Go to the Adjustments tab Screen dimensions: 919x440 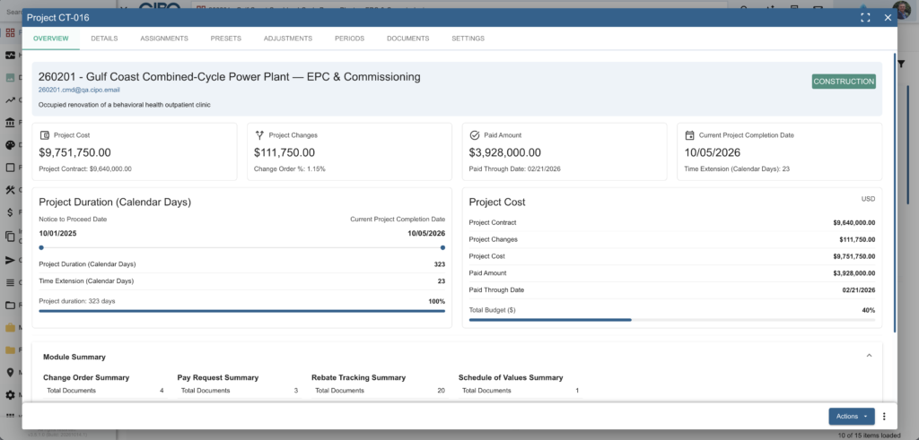288,39
